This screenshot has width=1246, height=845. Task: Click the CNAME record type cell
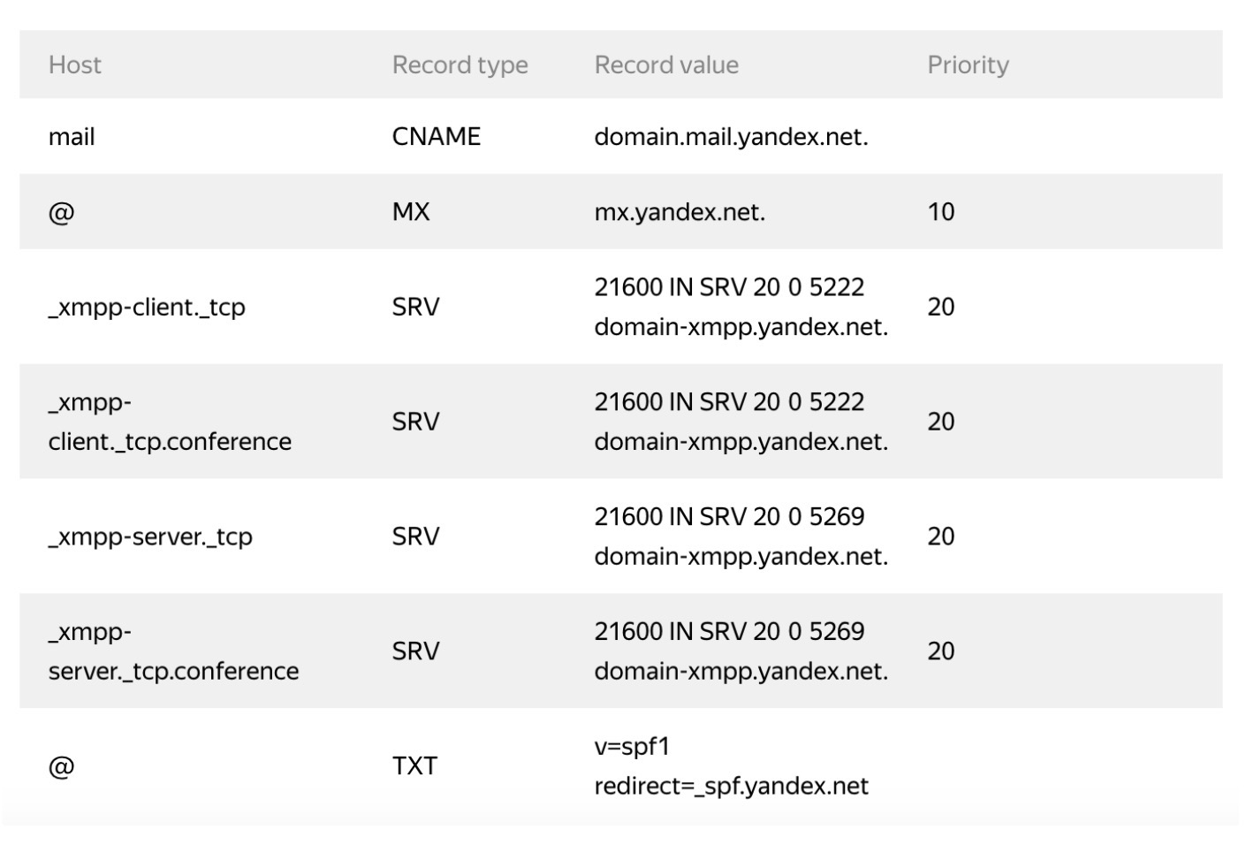(436, 136)
